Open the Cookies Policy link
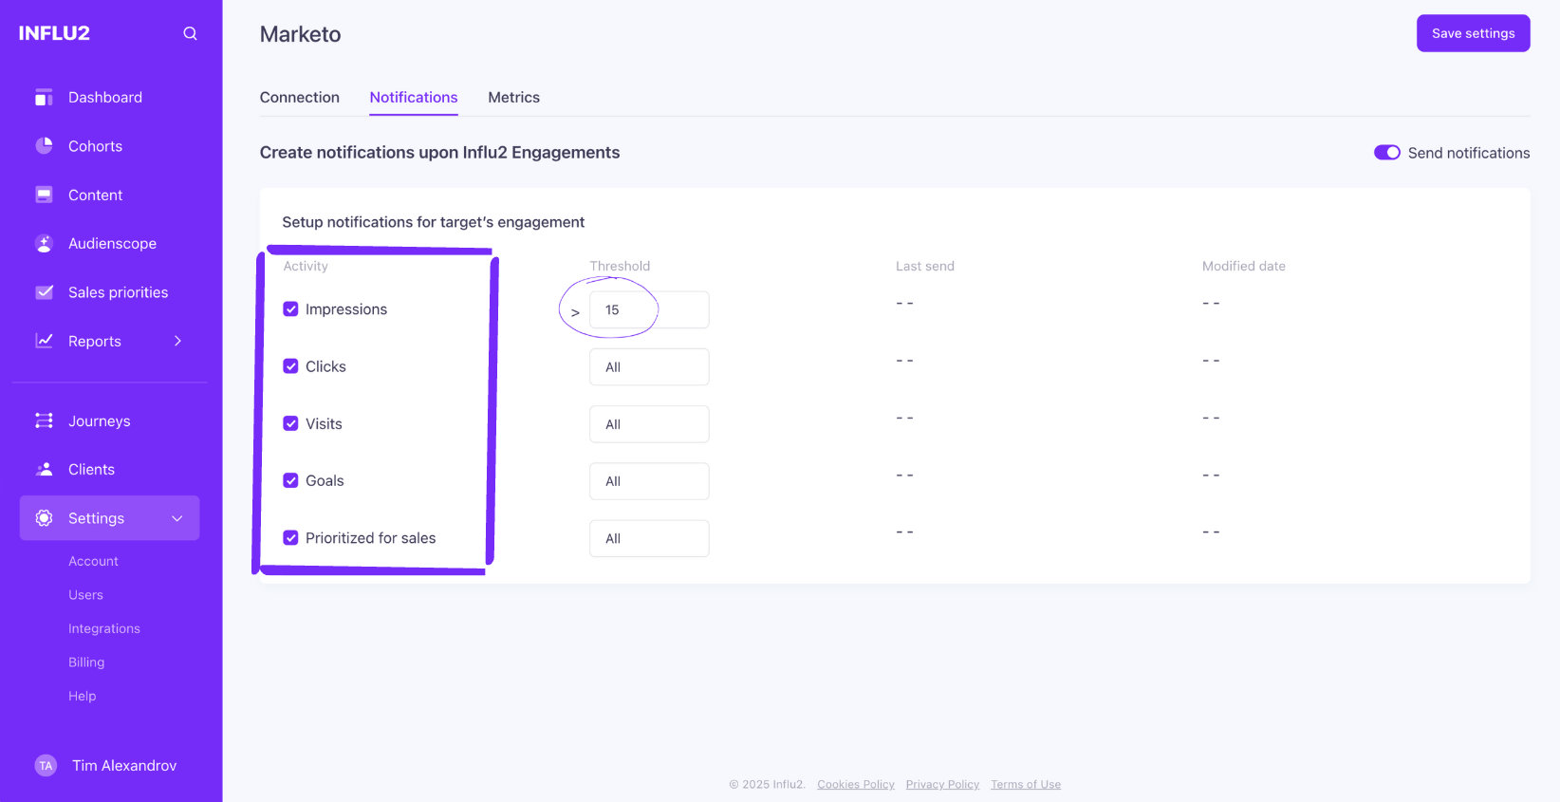 point(856,785)
